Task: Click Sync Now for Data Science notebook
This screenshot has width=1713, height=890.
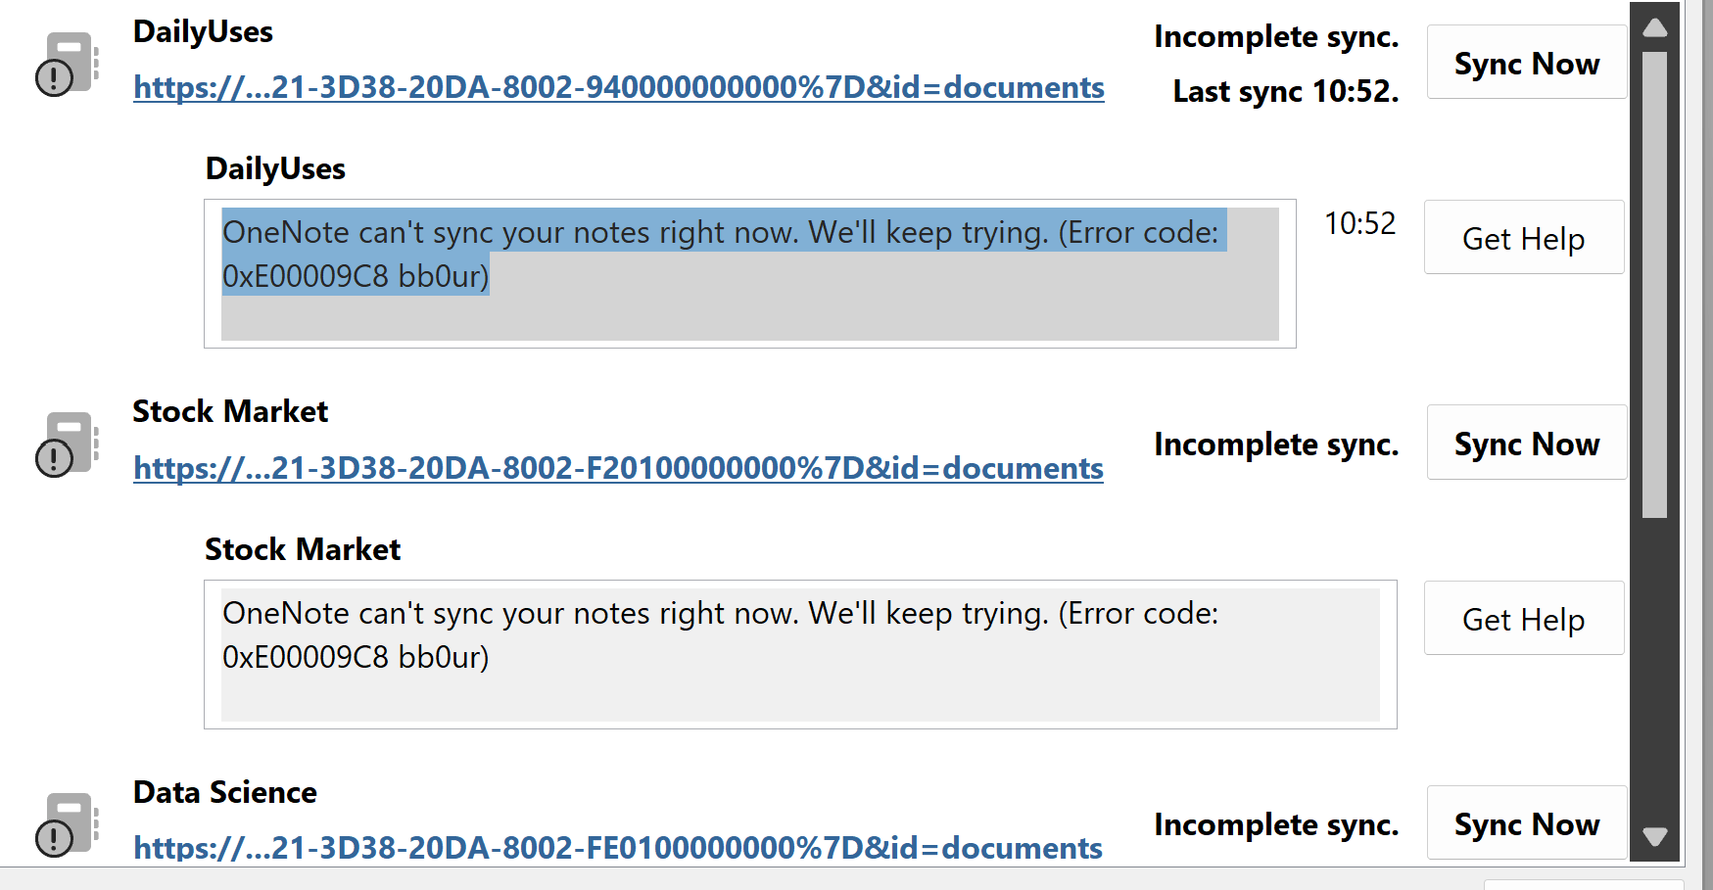Action: (1526, 823)
